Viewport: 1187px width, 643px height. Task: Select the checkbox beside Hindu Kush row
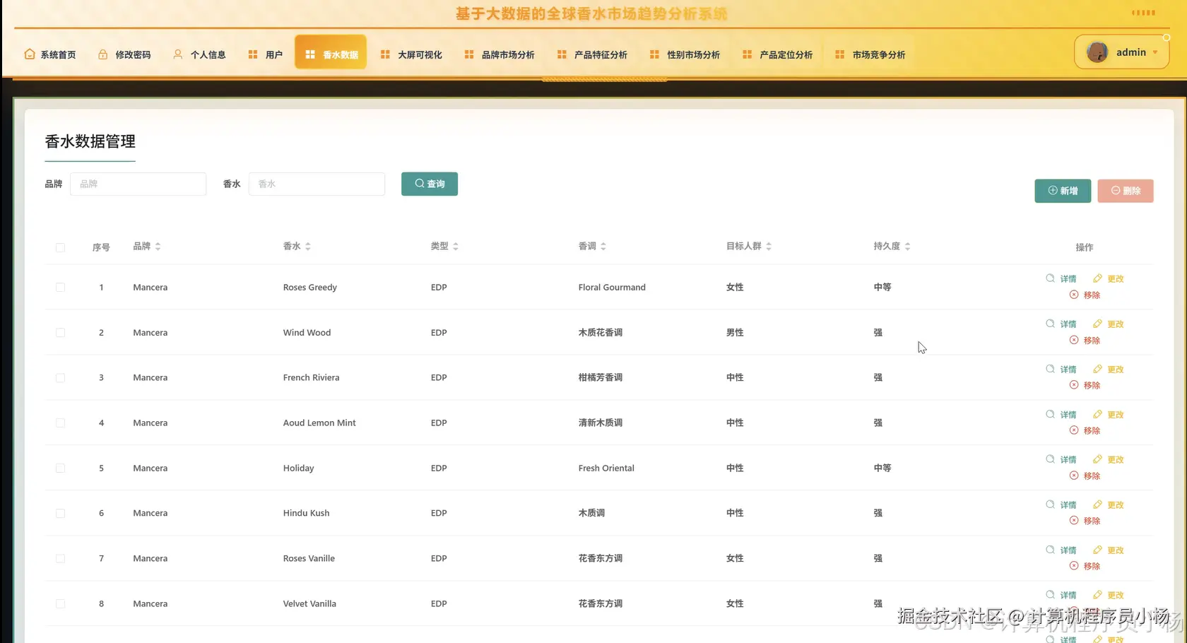(x=60, y=513)
